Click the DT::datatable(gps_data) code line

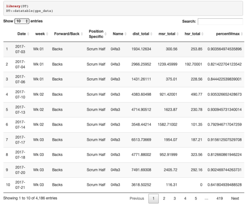click(x=30, y=11)
